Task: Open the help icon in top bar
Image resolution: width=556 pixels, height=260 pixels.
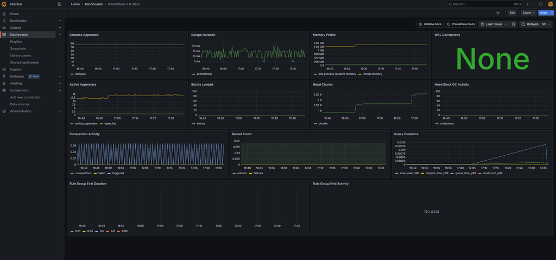Action: tap(541, 4)
